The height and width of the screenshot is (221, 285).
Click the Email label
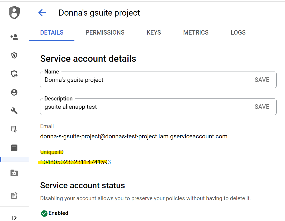(x=47, y=126)
